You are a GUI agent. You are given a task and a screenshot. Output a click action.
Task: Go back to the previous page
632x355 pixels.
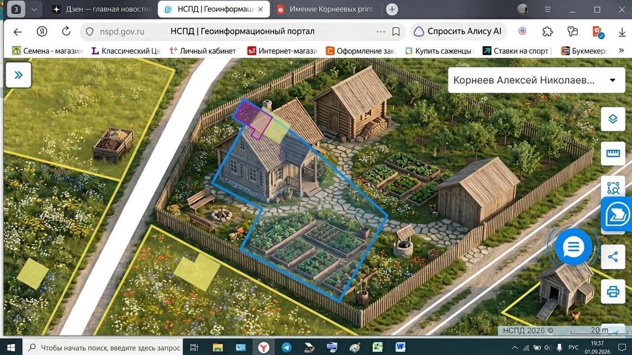[x=17, y=32]
